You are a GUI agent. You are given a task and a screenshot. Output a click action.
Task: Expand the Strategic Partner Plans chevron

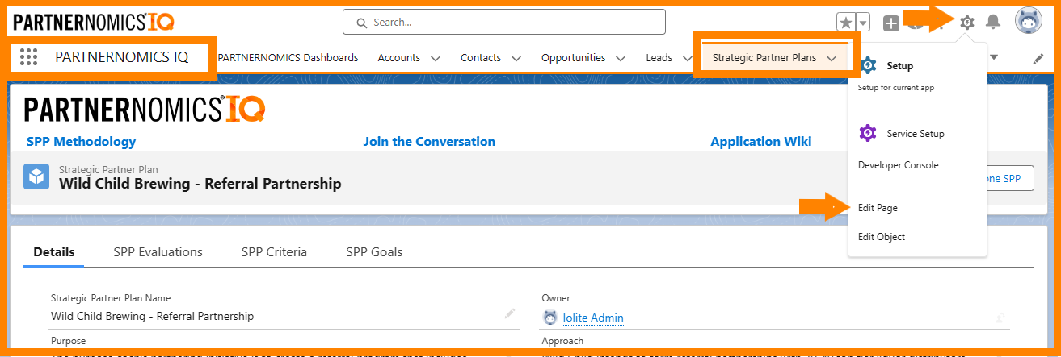tap(832, 58)
